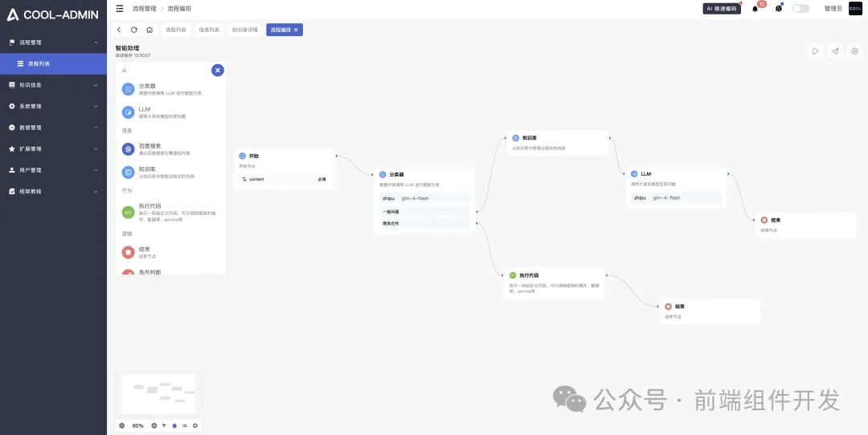Expand the 数据管理 sidebar menu
Viewport: 868px width, 435px height.
coord(53,127)
